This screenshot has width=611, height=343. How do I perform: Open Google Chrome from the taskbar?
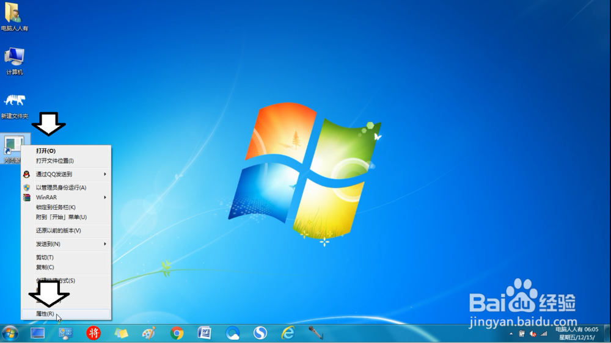[x=177, y=333]
